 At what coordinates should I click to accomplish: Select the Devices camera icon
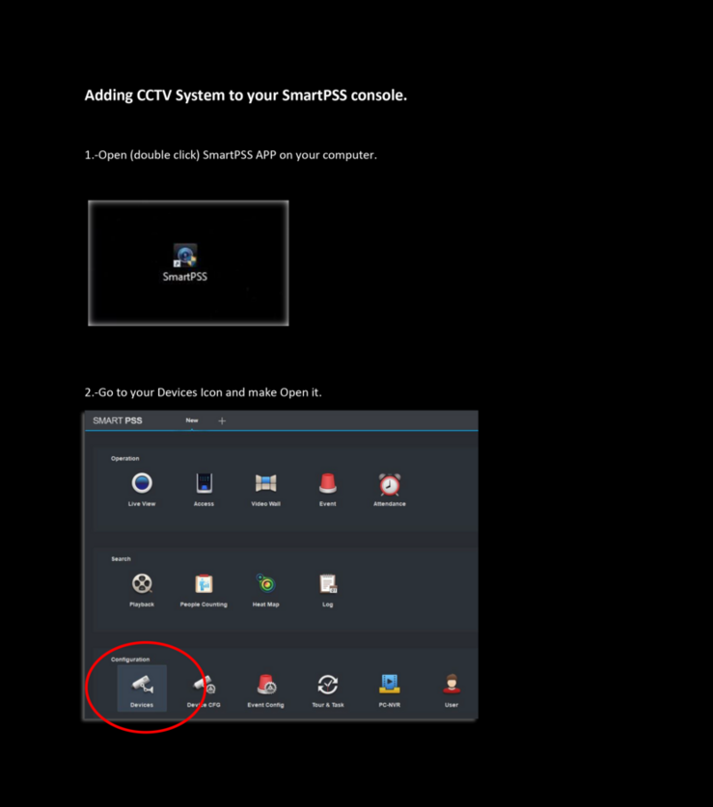(142, 685)
